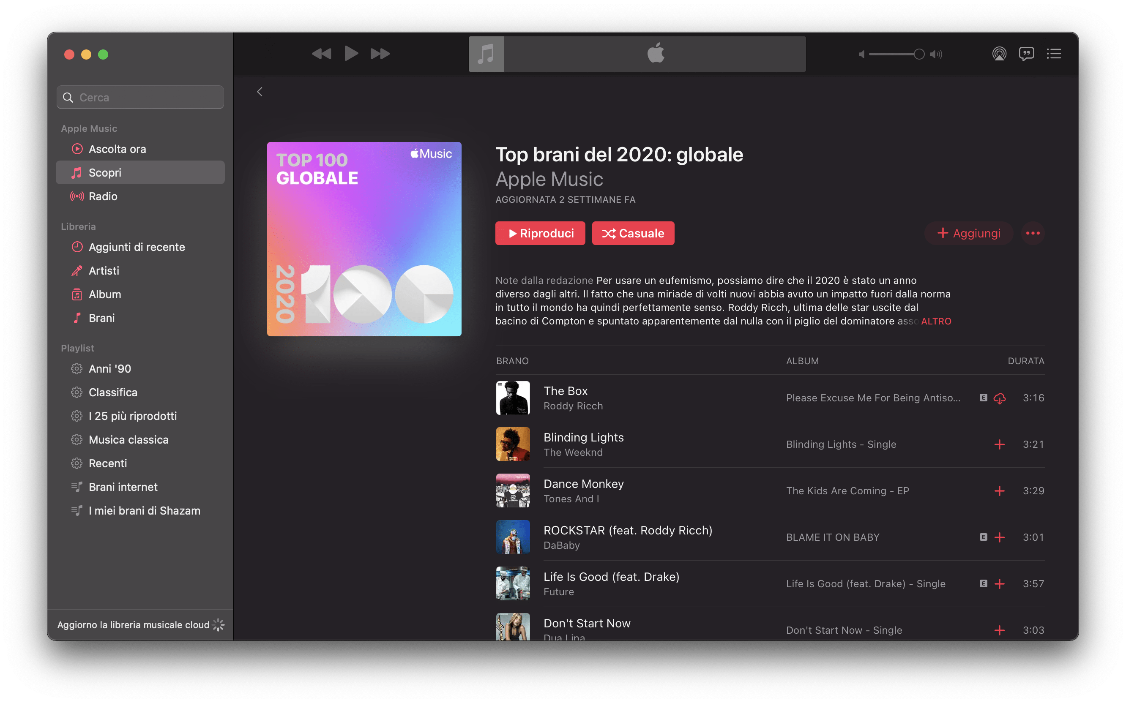Screen dimensions: 1126x703
Task: Click Life Is Good artwork thumbnail
Action: pos(513,584)
